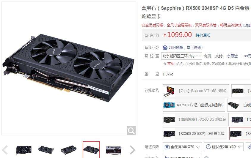This screenshot has height=158, width=251.
Task: Select the fifth thumbnail showing card ports
Action: (x=114, y=150)
